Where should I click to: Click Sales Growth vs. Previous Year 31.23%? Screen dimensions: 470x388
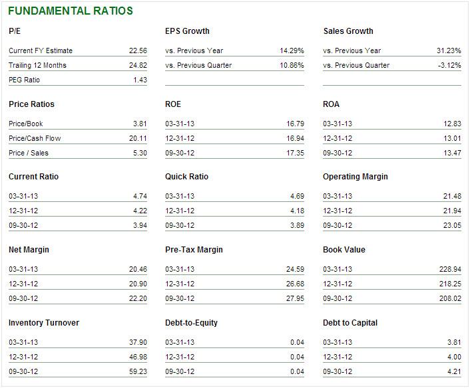pyautogui.click(x=449, y=50)
